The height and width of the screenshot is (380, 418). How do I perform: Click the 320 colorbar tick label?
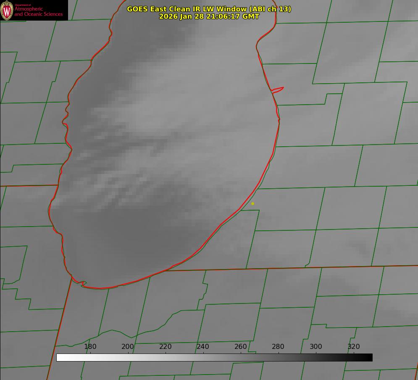(x=354, y=347)
